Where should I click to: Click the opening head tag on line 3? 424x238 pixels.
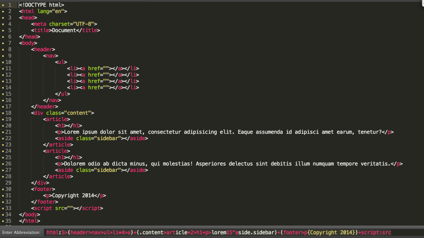28,17
